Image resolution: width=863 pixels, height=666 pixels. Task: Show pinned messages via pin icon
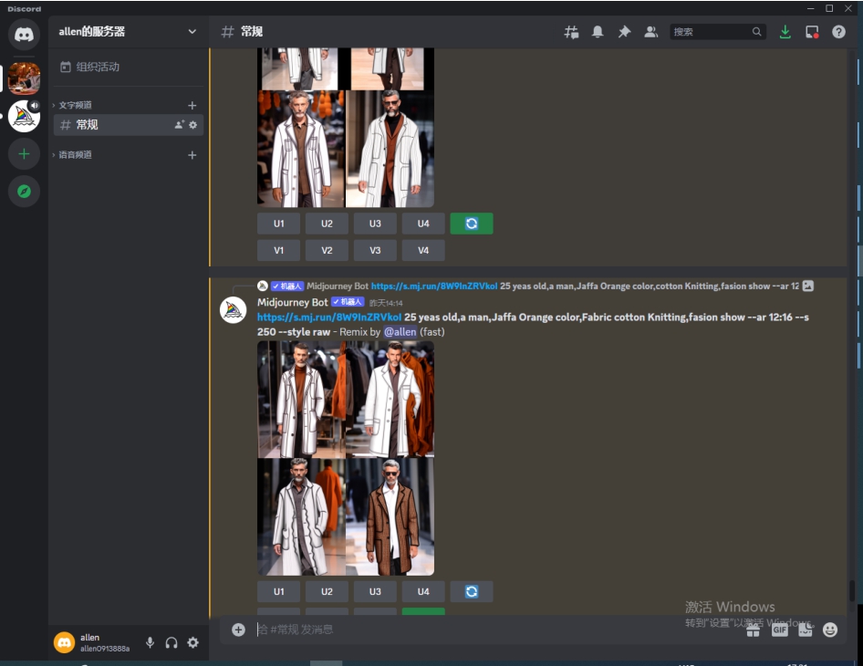click(x=624, y=32)
